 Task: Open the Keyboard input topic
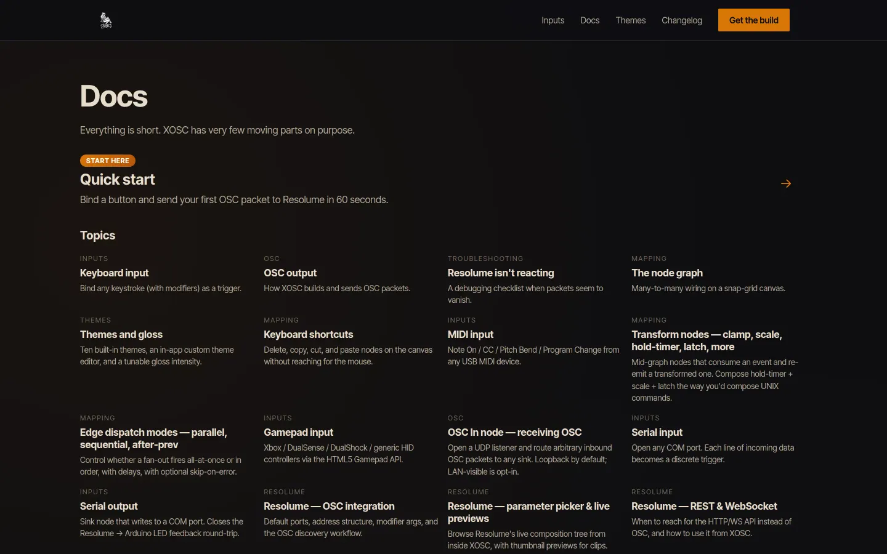pos(115,273)
